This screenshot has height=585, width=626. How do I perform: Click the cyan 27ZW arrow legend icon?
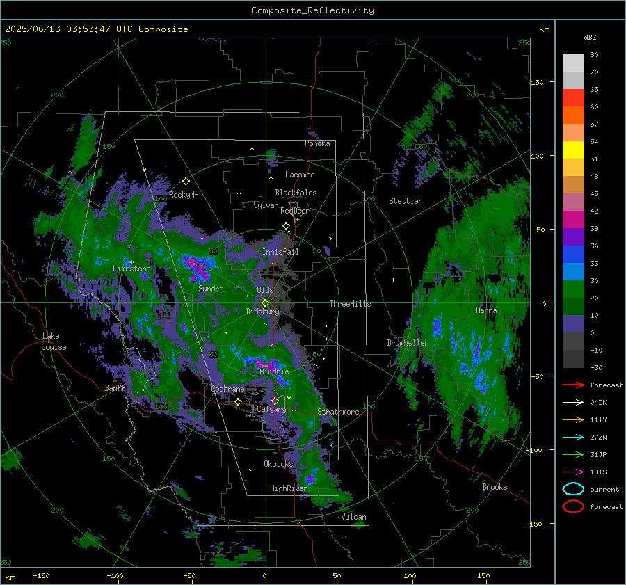(x=573, y=438)
